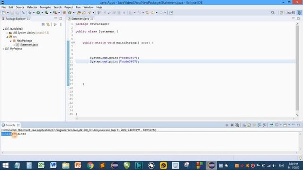
Task: Click line 11 System.out.print statement
Action: pos(115,61)
